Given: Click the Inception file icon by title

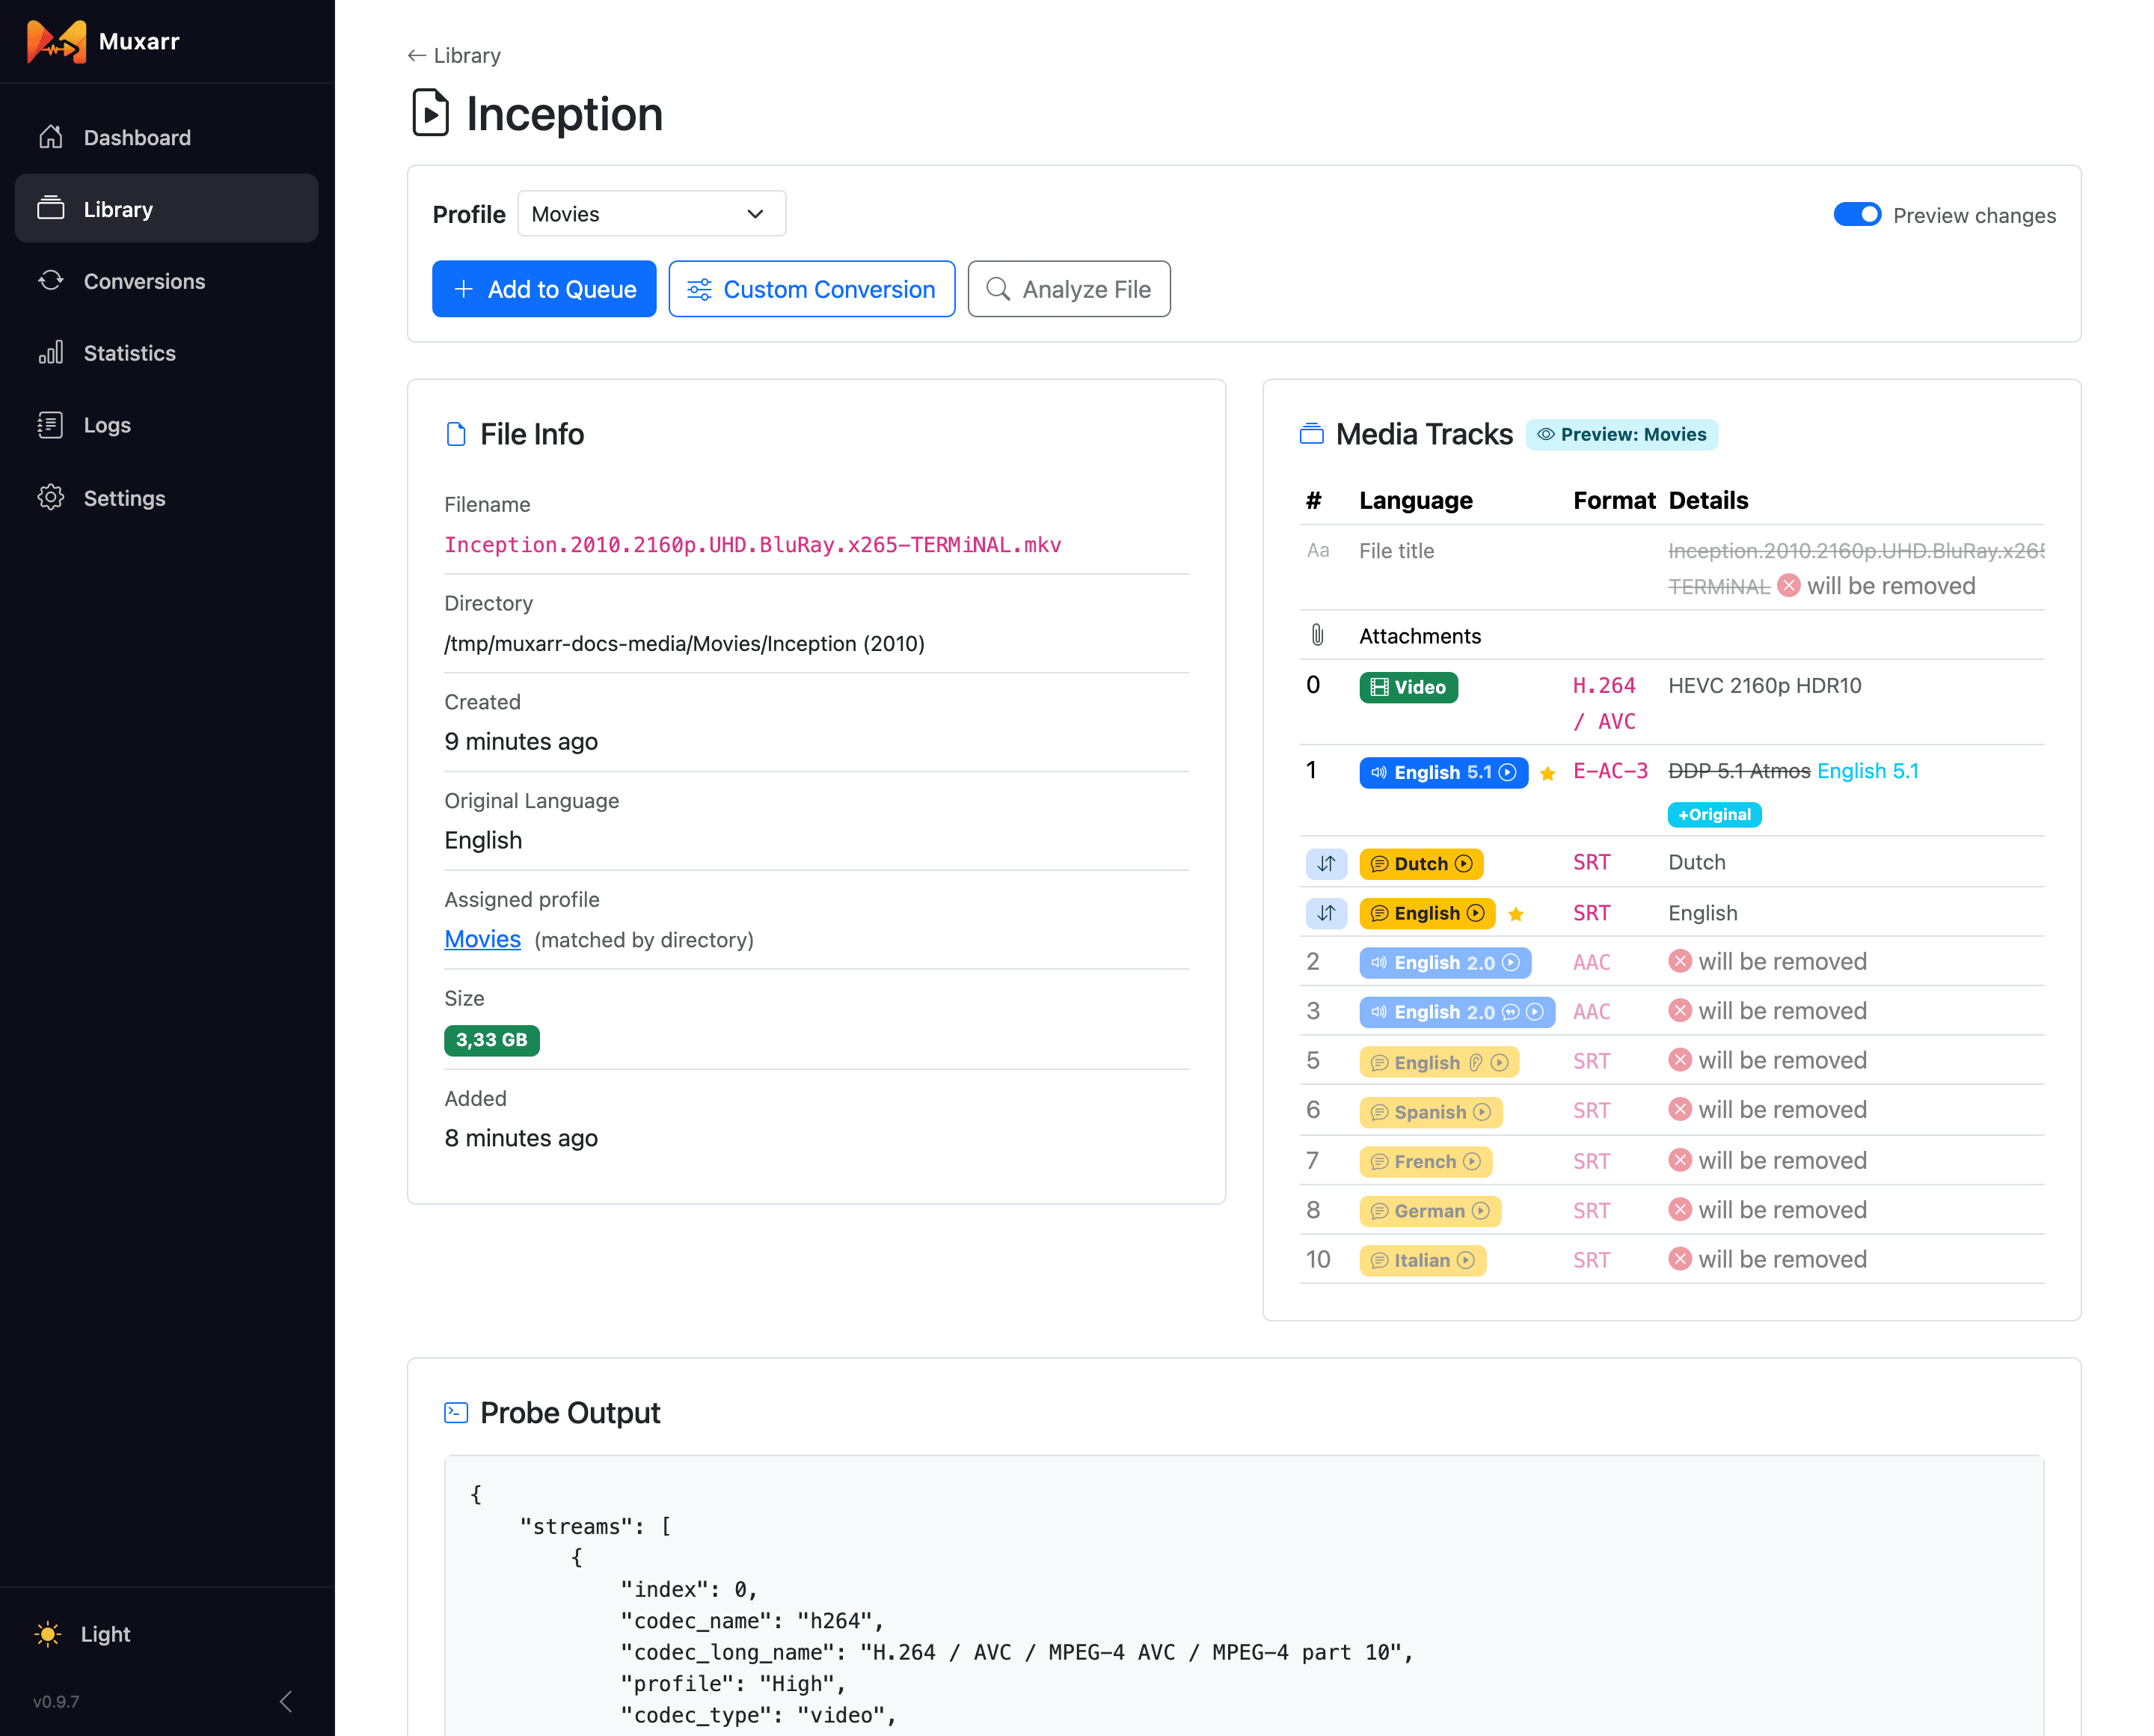Looking at the screenshot, I should pyautogui.click(x=431, y=113).
